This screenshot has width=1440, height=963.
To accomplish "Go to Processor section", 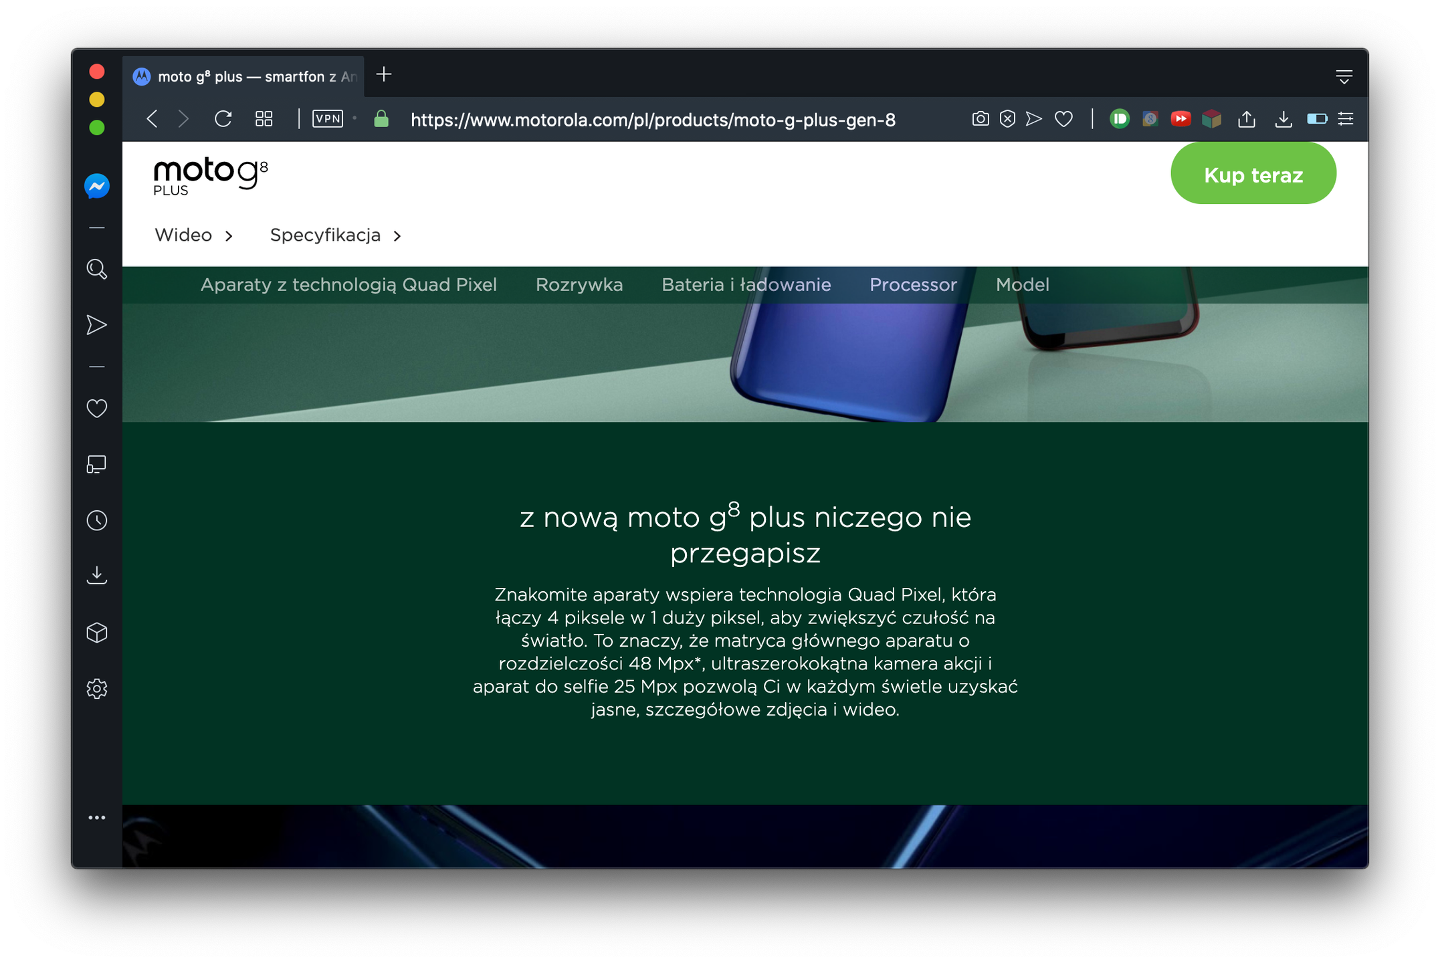I will pyautogui.click(x=913, y=285).
